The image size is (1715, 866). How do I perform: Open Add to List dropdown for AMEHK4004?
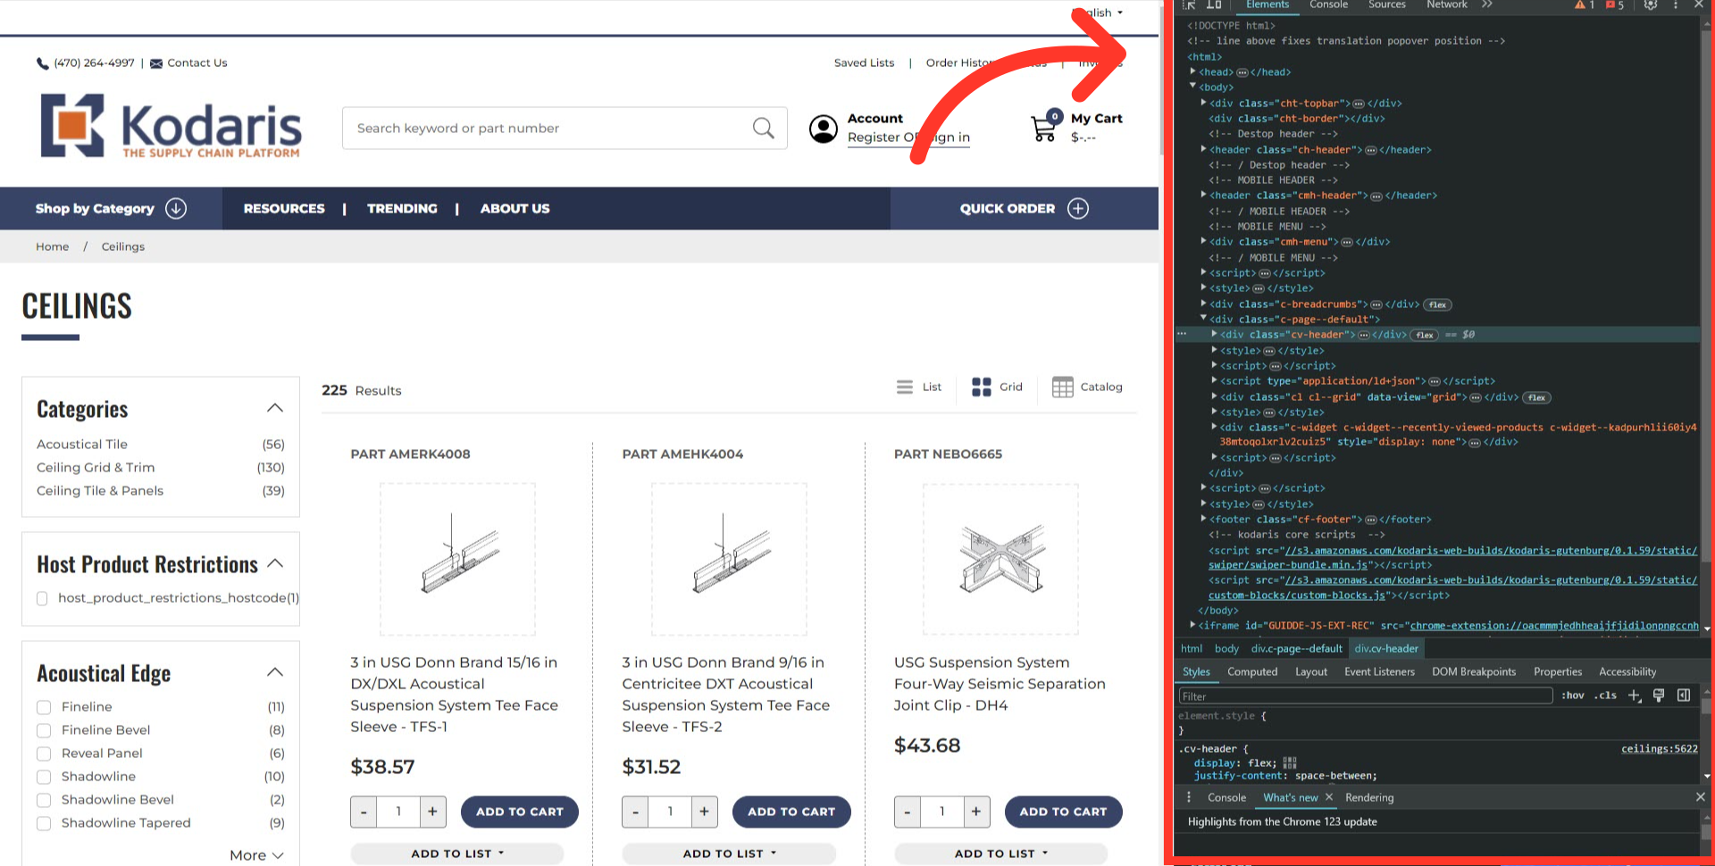(x=729, y=854)
